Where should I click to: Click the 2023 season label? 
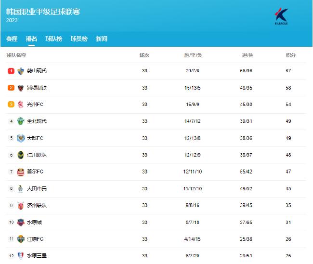click(12, 20)
